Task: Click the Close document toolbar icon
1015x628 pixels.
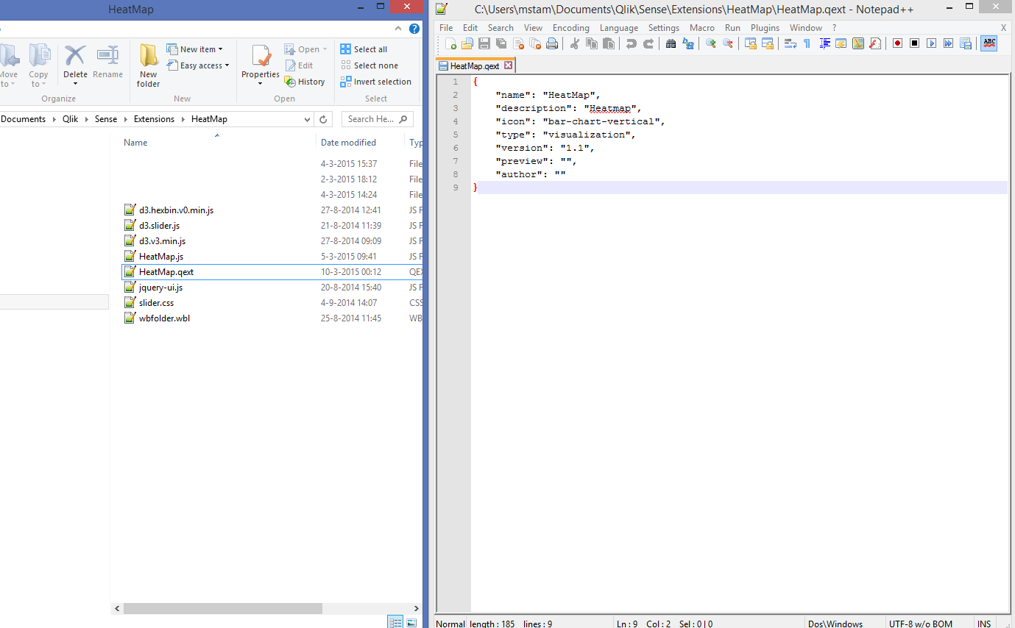Action: click(x=519, y=43)
